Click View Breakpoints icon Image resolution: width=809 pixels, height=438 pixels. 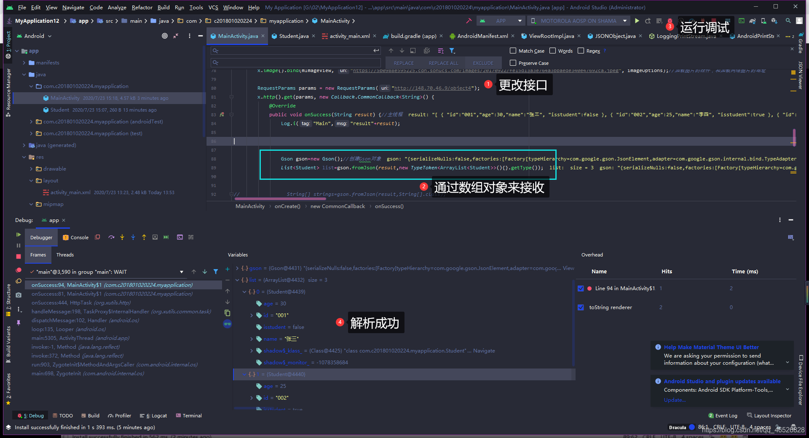point(19,270)
